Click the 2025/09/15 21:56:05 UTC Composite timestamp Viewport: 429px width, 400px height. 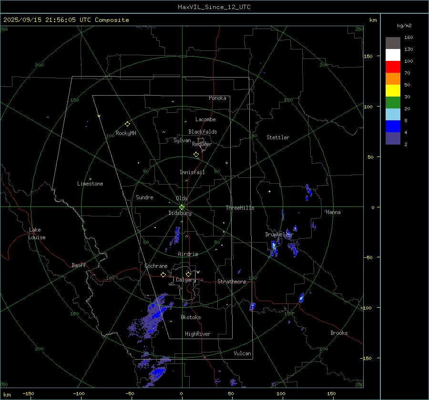coord(66,20)
